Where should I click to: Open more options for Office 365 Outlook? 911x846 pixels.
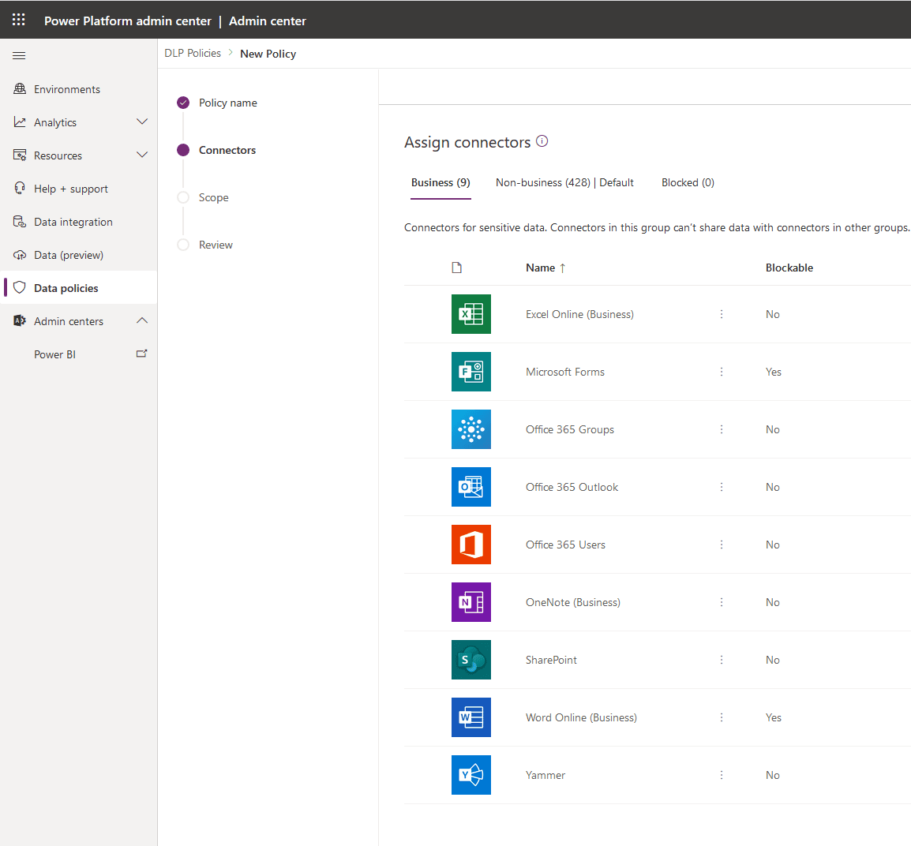click(x=721, y=487)
